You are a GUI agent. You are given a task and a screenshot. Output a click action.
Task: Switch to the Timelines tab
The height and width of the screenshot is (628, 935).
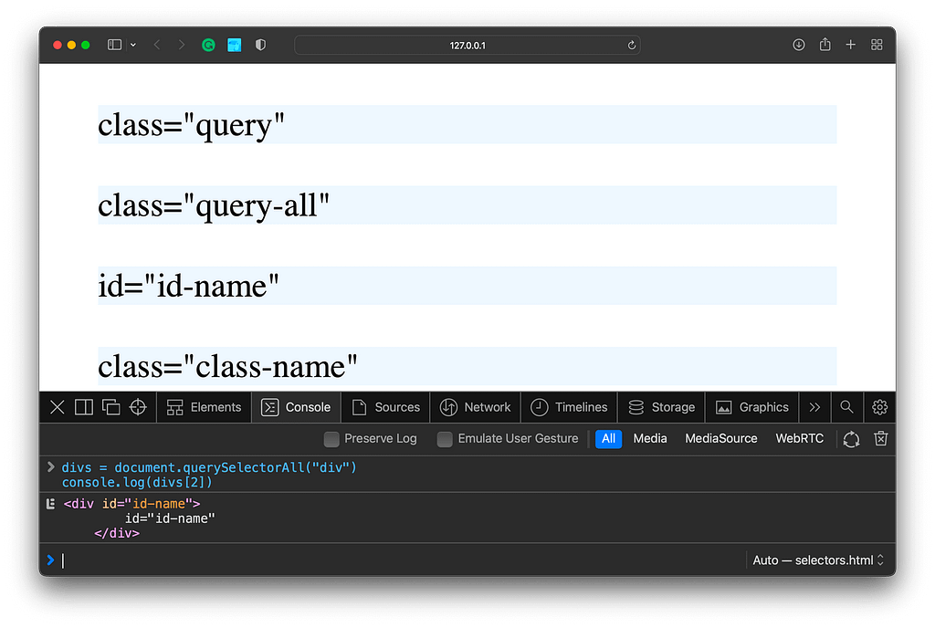[569, 407]
